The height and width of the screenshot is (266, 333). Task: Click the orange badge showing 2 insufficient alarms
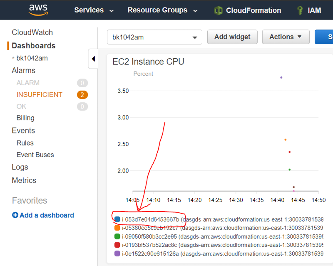coord(82,95)
